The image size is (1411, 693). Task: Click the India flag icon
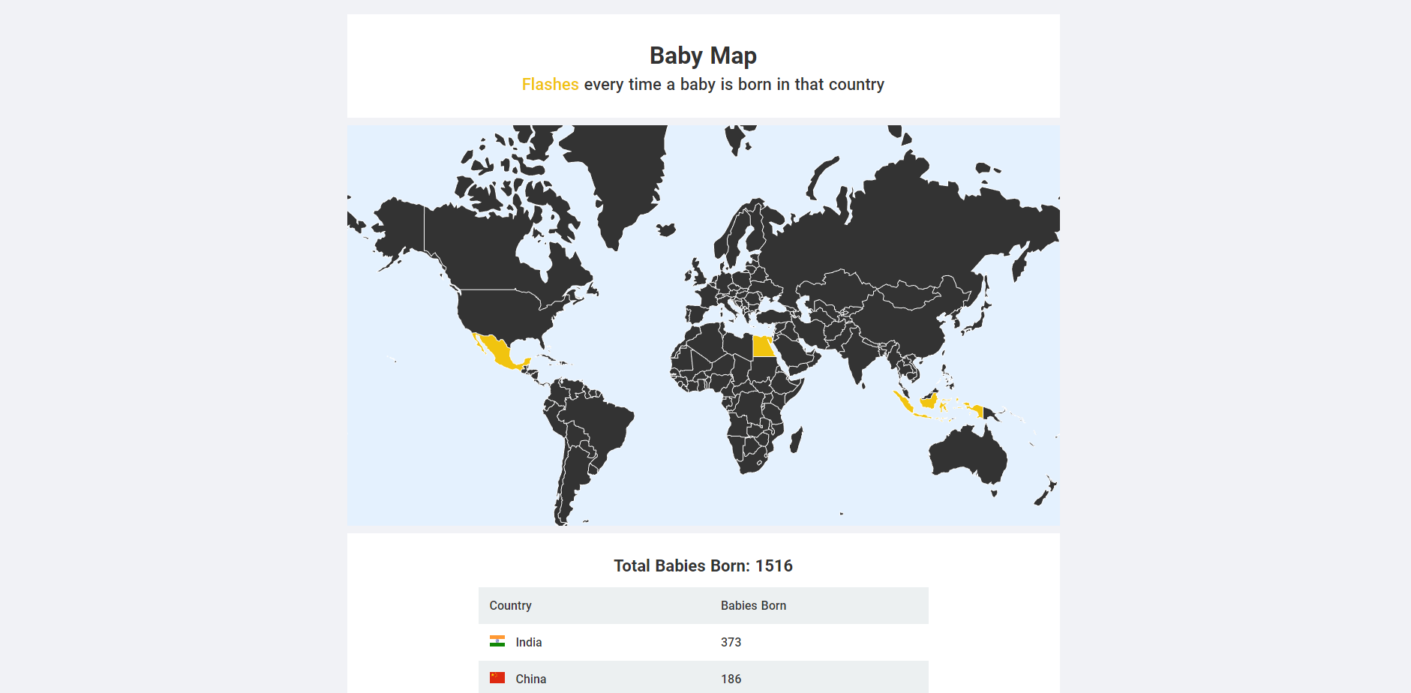(497, 642)
